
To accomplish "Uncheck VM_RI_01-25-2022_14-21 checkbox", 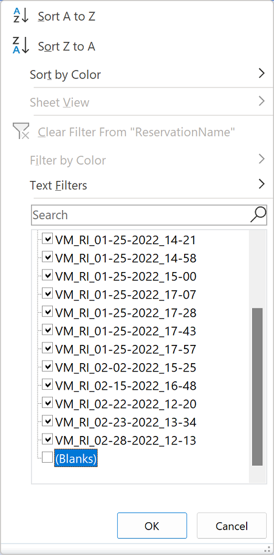I will tap(47, 239).
